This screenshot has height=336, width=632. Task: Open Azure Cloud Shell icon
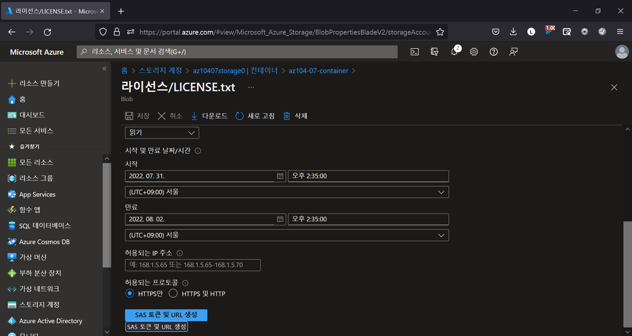pyautogui.click(x=415, y=52)
